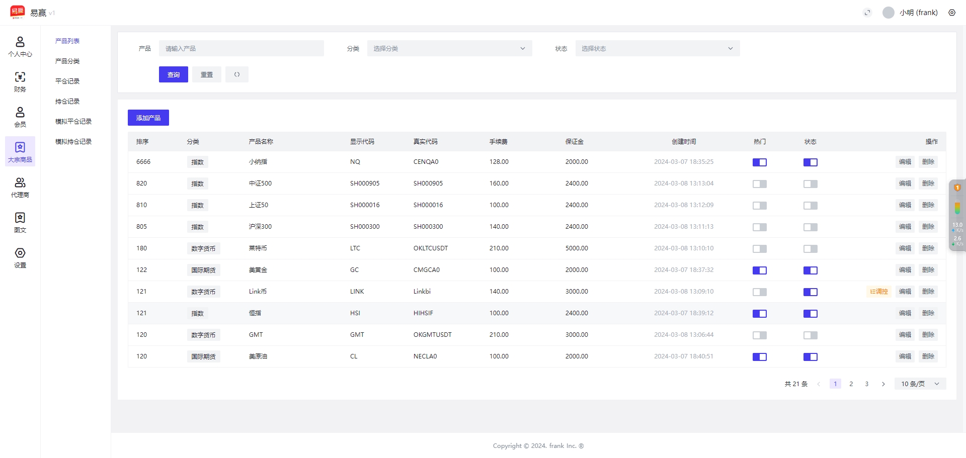Click 国际期货 tag in 美黄金 row

203,270
